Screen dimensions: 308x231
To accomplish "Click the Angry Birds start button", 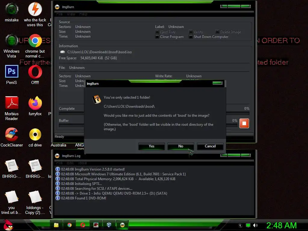I will [x=8, y=225].
